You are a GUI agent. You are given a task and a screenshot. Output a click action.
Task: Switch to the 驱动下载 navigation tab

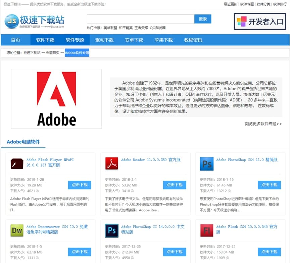[104, 40]
